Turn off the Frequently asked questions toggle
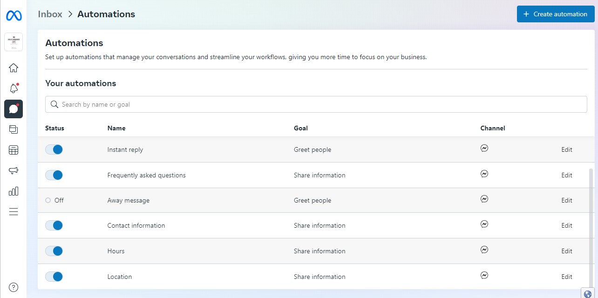This screenshot has height=298, width=598. coord(54,175)
